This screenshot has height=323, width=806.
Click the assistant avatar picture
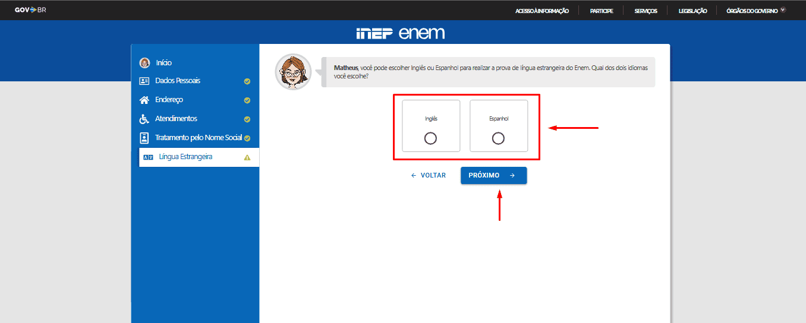tap(293, 72)
